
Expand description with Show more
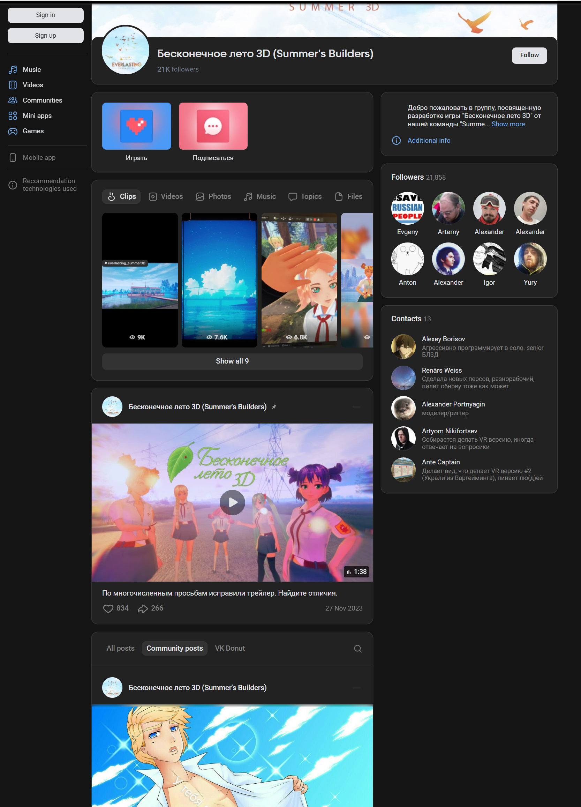[508, 124]
